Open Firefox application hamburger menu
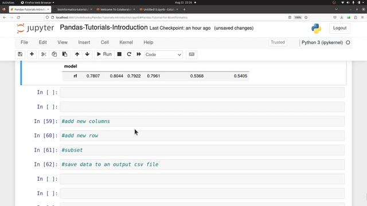 362,18
